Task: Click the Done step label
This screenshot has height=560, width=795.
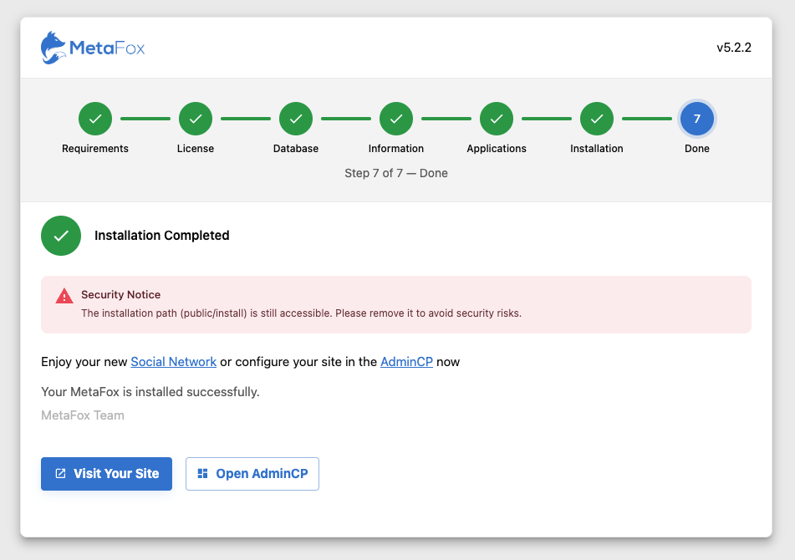Action: pos(697,149)
